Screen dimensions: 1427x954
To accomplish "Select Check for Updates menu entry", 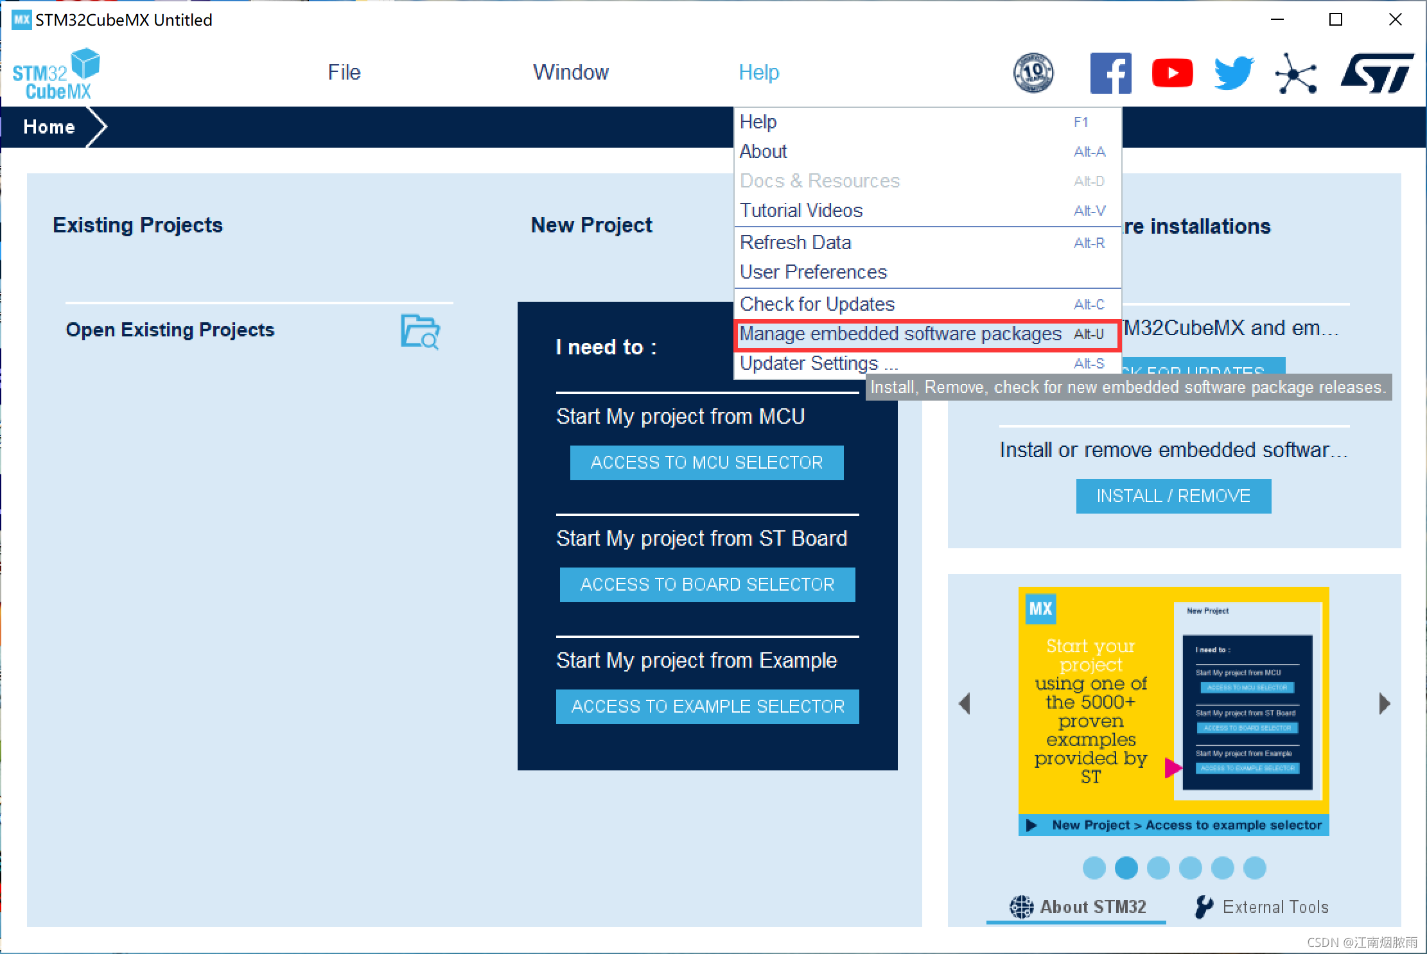I will coord(817,304).
